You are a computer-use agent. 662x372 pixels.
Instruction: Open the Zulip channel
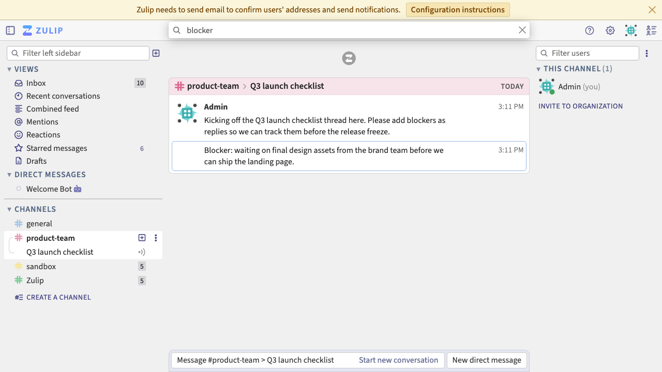point(35,281)
